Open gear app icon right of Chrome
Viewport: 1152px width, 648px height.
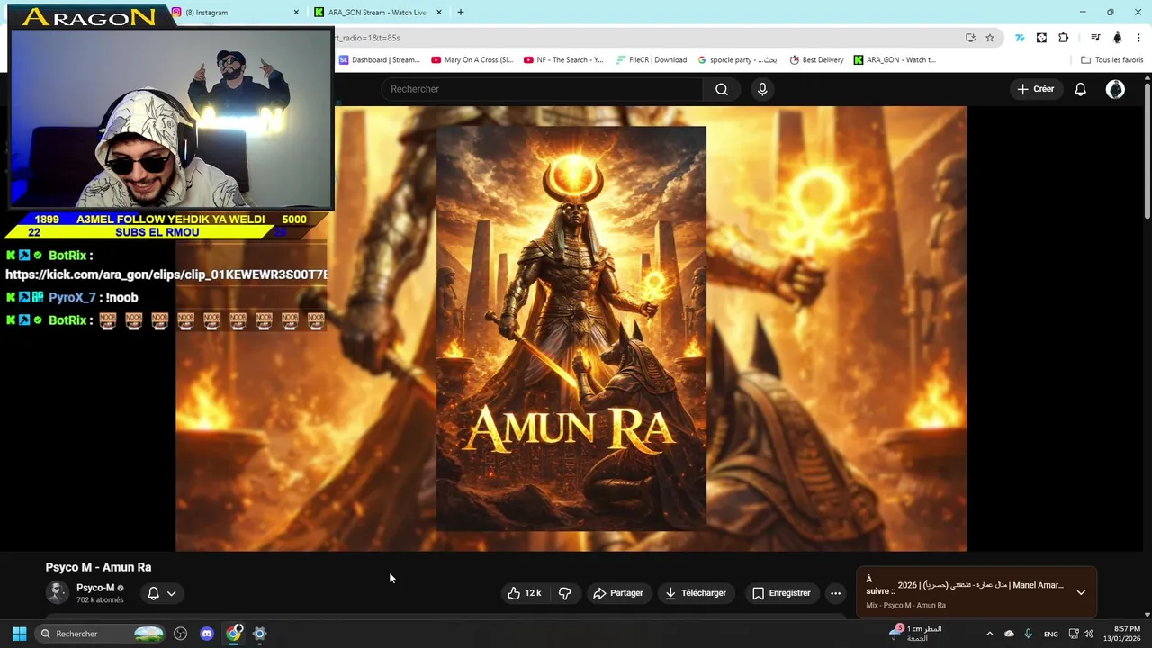(259, 634)
